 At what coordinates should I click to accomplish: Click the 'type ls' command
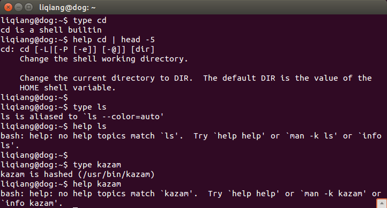(x=90, y=107)
